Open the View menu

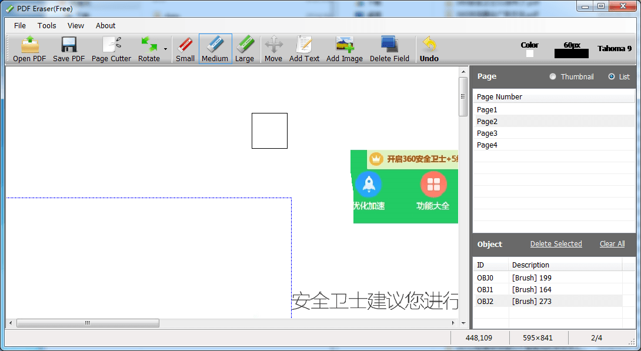pos(76,25)
